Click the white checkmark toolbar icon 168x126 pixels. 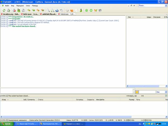(x=76, y=11)
